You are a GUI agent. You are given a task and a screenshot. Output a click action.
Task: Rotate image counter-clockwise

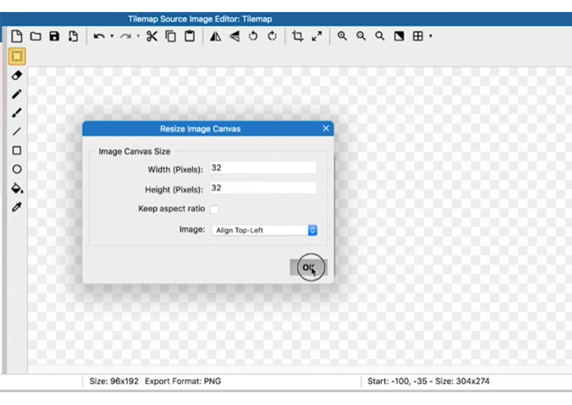tap(253, 37)
